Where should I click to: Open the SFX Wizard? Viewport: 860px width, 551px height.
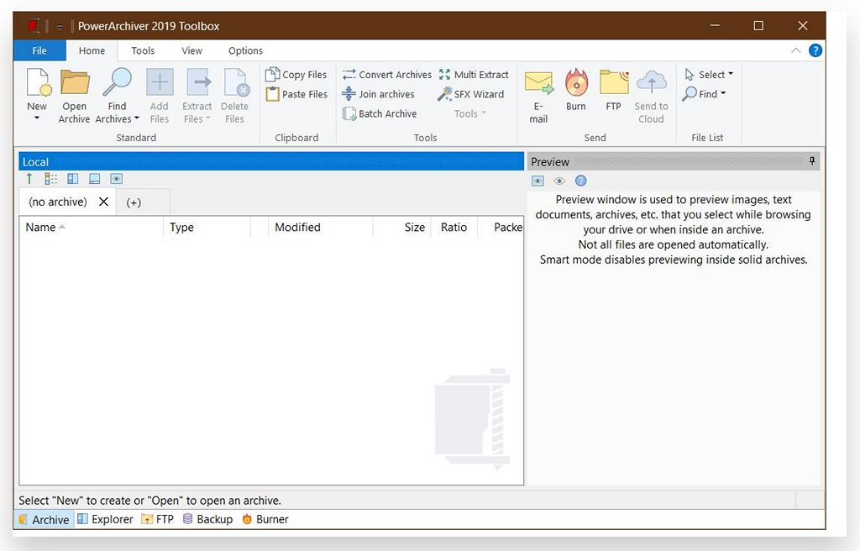coord(470,94)
